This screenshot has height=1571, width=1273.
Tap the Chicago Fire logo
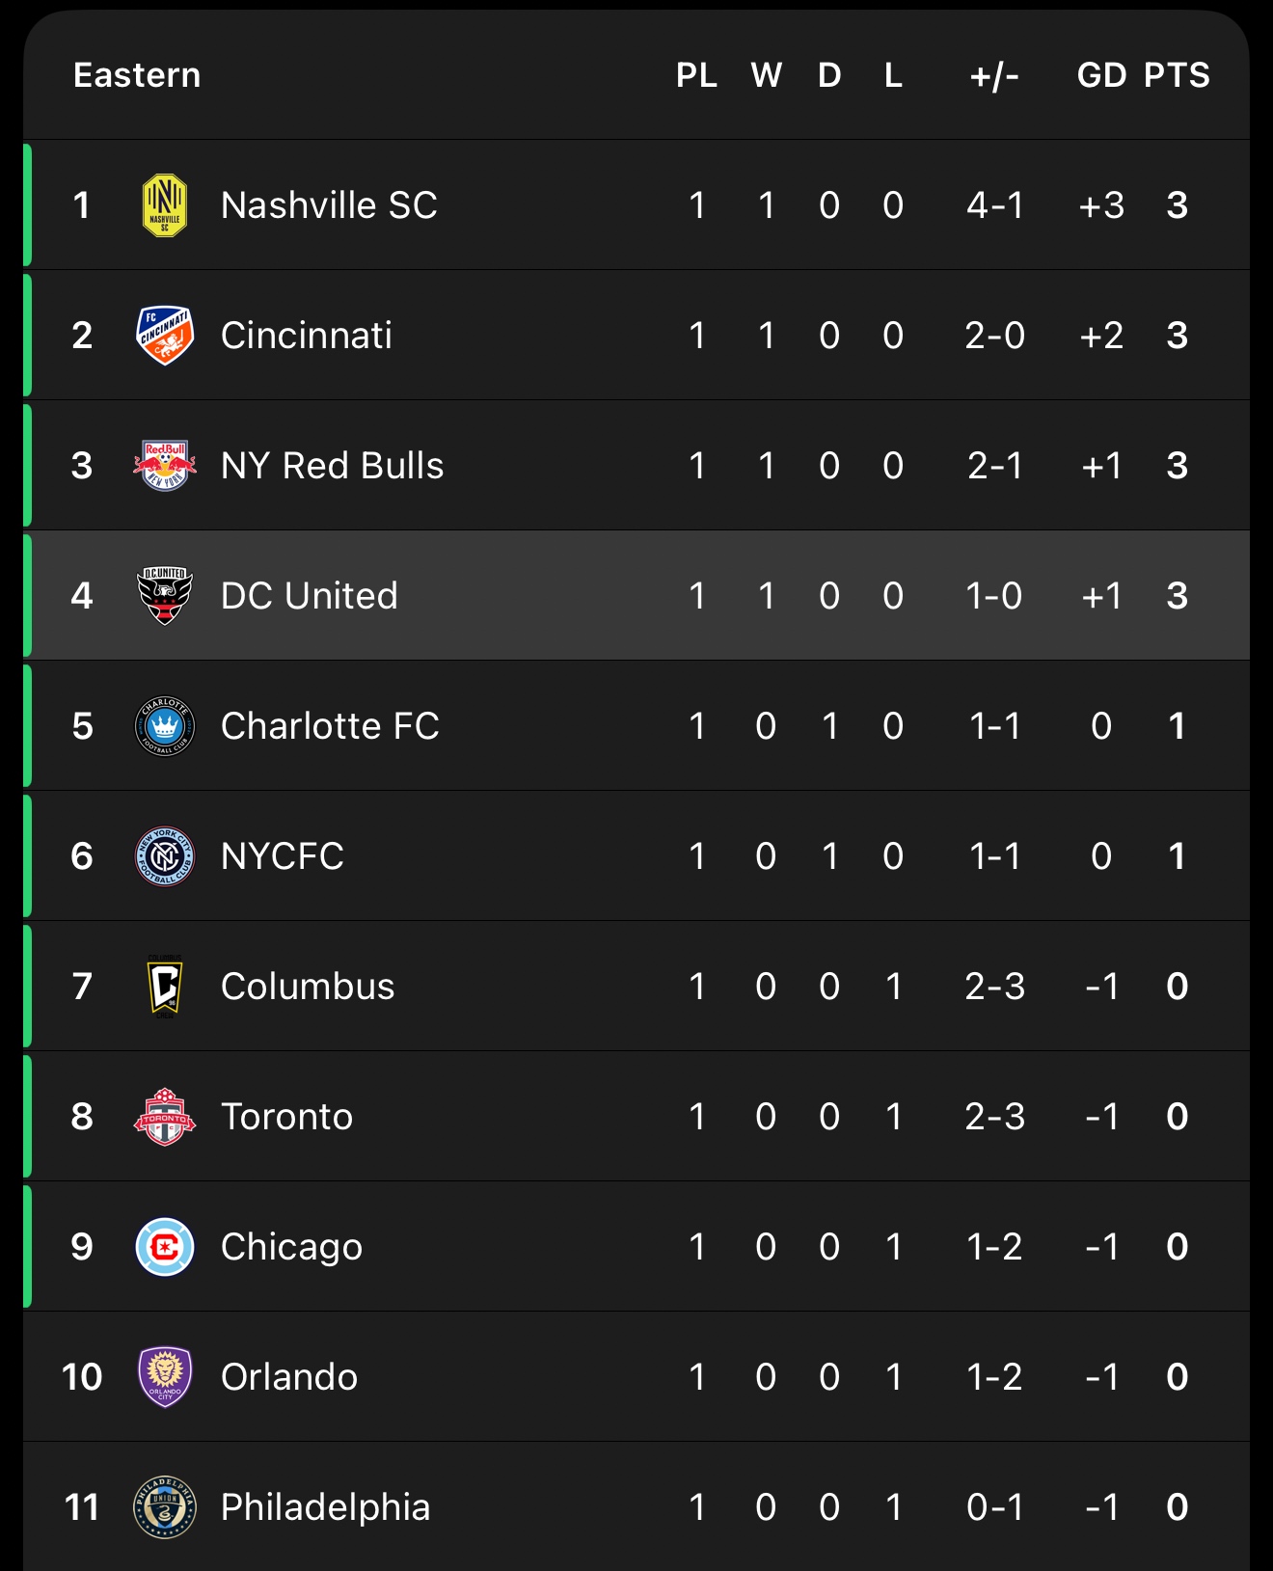point(165,1247)
